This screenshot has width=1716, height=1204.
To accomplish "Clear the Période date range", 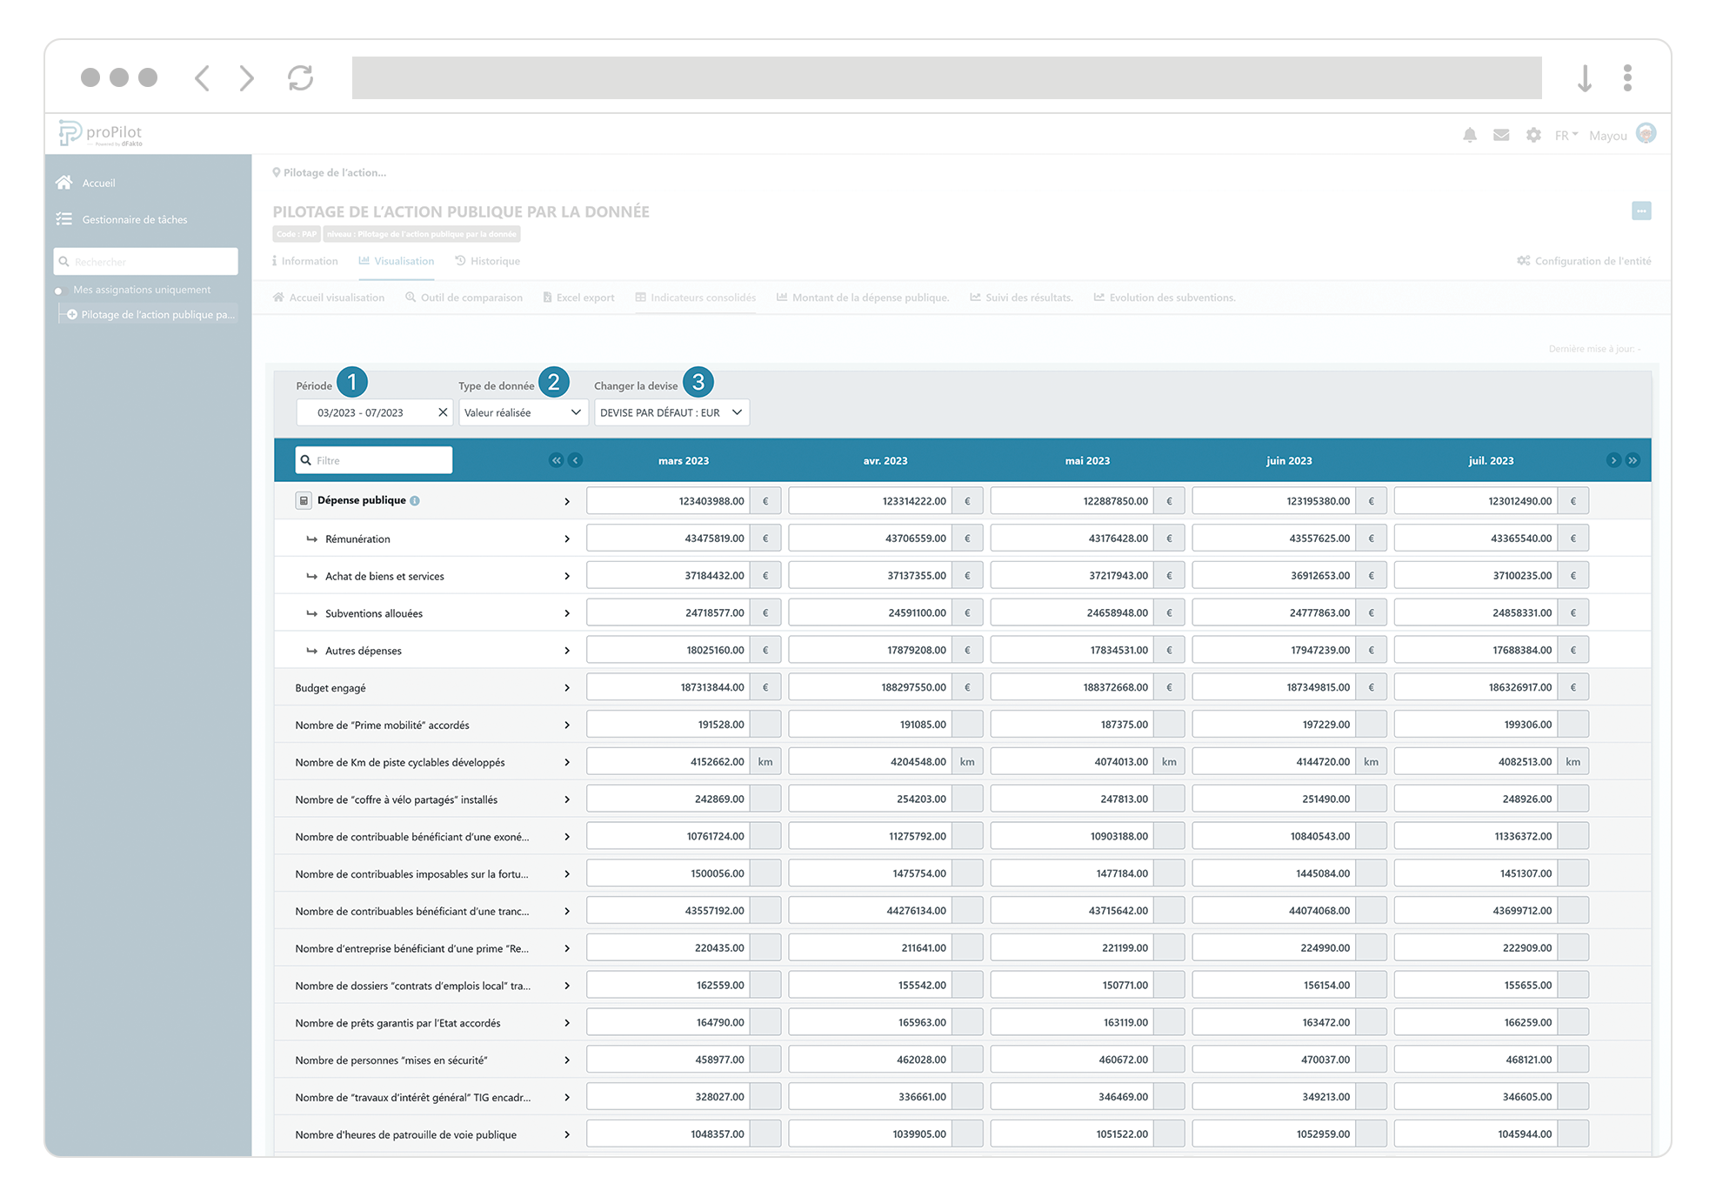I will point(443,412).
